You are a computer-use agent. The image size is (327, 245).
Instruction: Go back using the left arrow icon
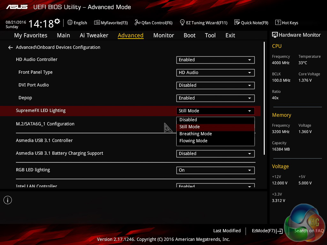[x=11, y=48]
